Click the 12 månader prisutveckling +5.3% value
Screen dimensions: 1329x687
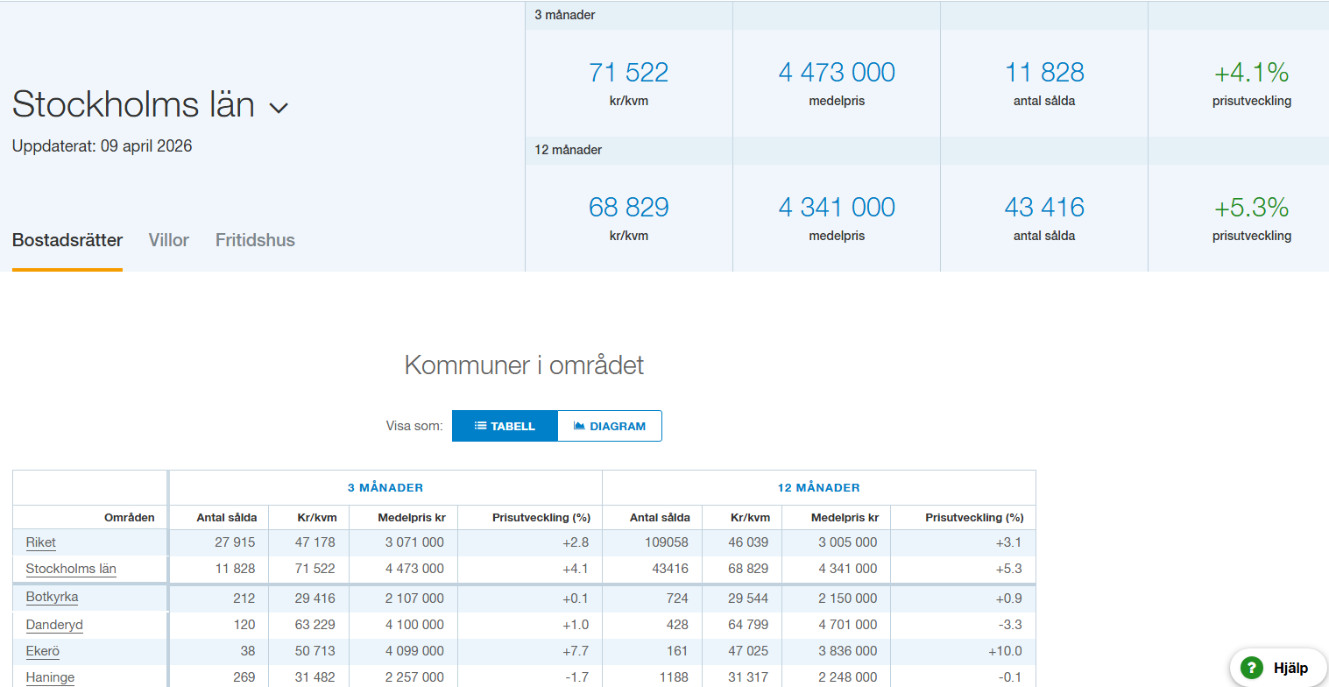click(1251, 208)
